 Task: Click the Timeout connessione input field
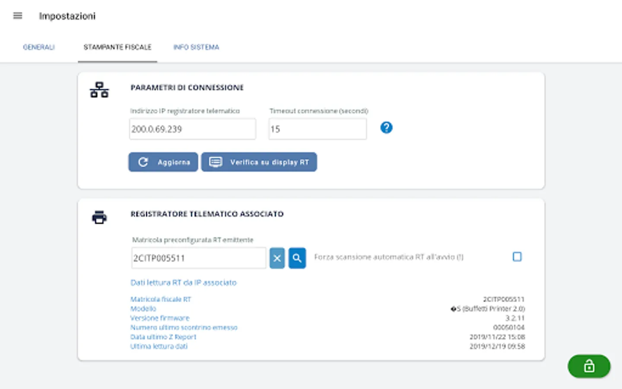(317, 129)
